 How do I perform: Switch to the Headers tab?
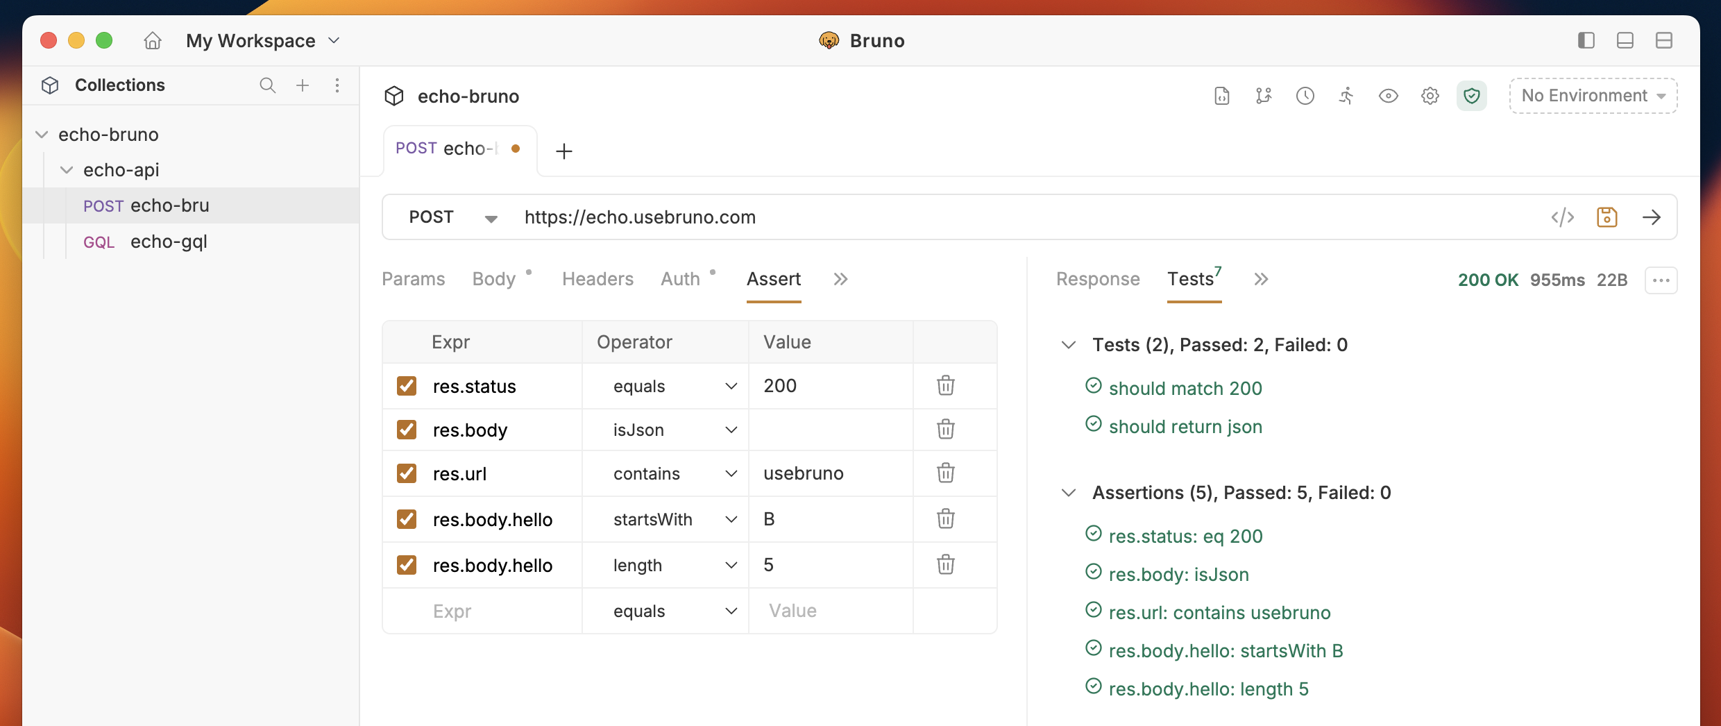coord(597,279)
